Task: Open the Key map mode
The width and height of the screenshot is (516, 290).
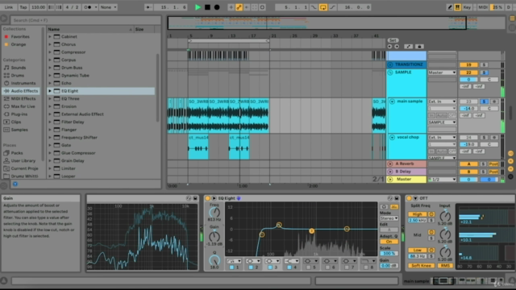Action: (467, 7)
